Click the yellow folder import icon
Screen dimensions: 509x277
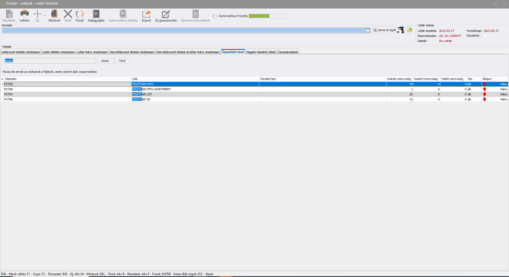tap(410, 30)
